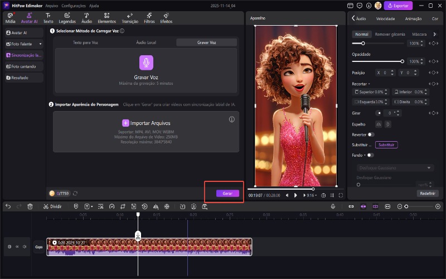Viewport: 446px width, 279px height.
Task: Click the Exportar button
Action: click(399, 6)
